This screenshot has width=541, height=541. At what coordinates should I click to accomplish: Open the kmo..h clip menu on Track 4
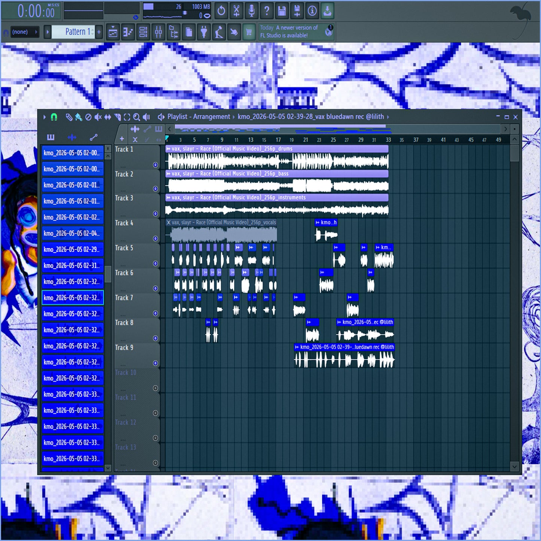coord(317,222)
